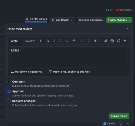Viewport: 135px width, 126px height.
Task: Switch to the Preview tab
Action: tap(29, 41)
